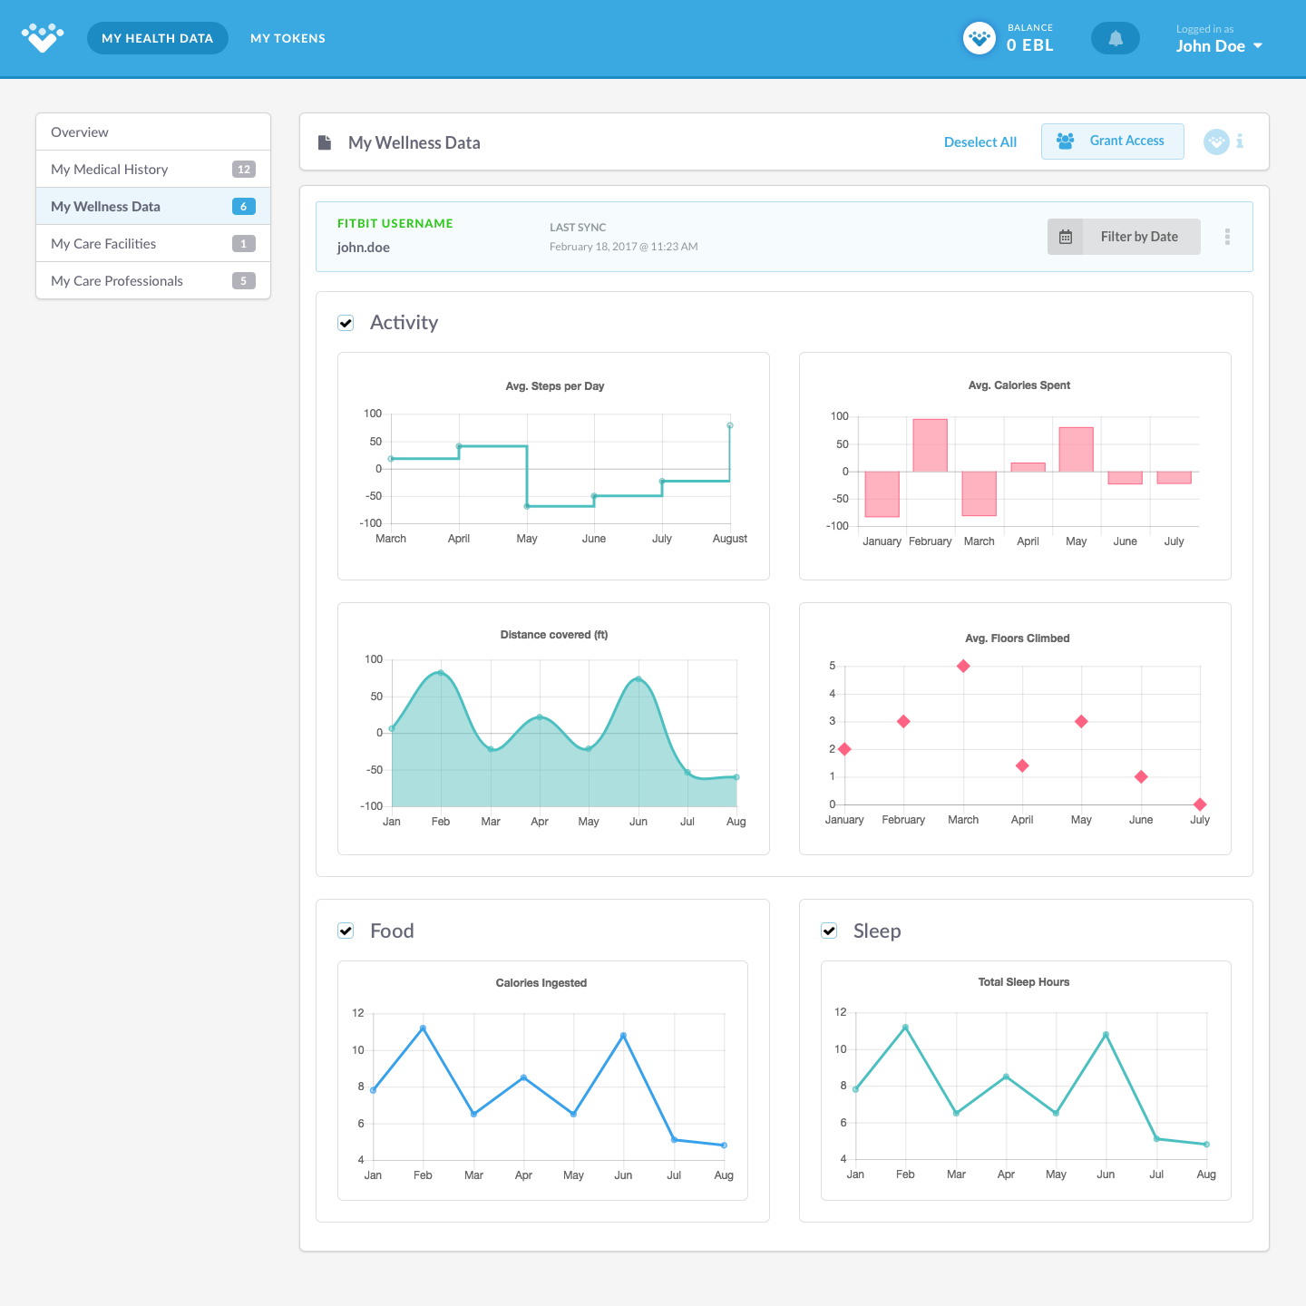The image size is (1306, 1306).
Task: Open notifications with the bell icon
Action: [x=1116, y=38]
